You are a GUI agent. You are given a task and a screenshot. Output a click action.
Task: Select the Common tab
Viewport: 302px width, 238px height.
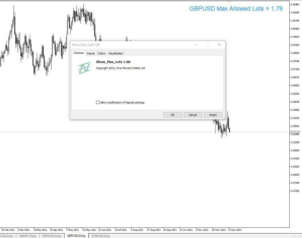click(79, 53)
